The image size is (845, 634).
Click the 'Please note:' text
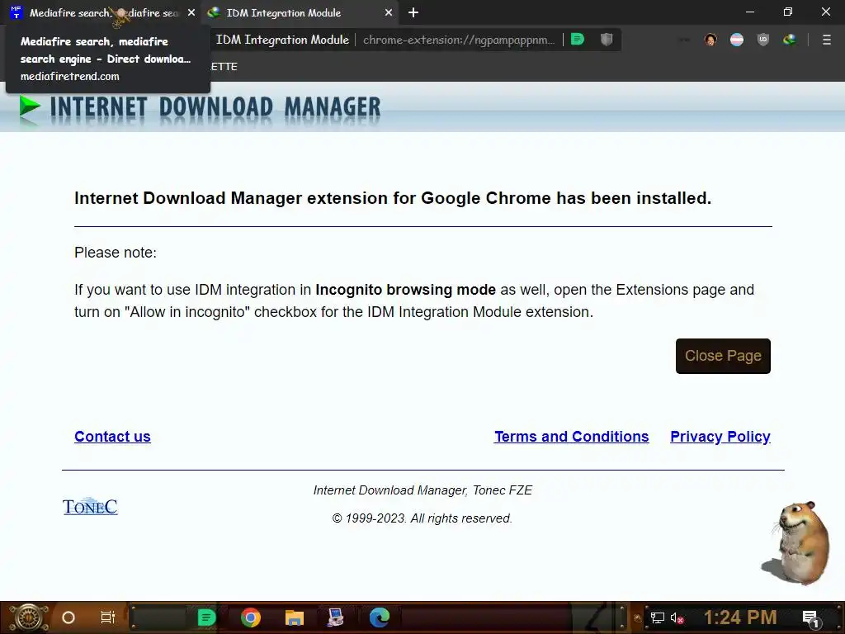116,253
